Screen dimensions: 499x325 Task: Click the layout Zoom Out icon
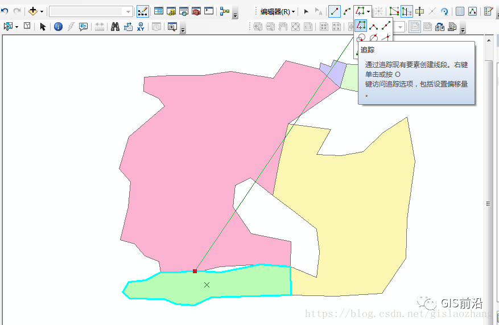[270, 27]
